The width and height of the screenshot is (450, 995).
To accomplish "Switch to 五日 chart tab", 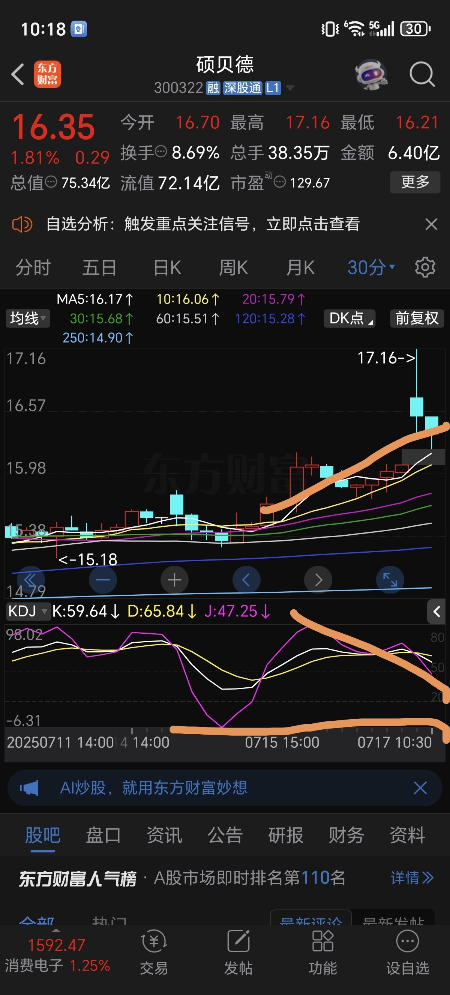I will (99, 267).
